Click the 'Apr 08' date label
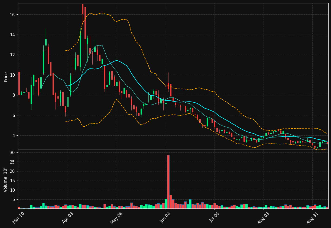331x228 pixels. pyautogui.click(x=68, y=217)
